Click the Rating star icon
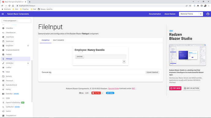The width and height of the screenshot is (211, 118). click(3, 89)
